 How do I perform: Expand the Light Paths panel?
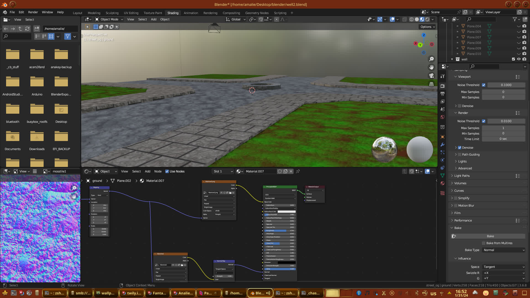[x=462, y=176]
